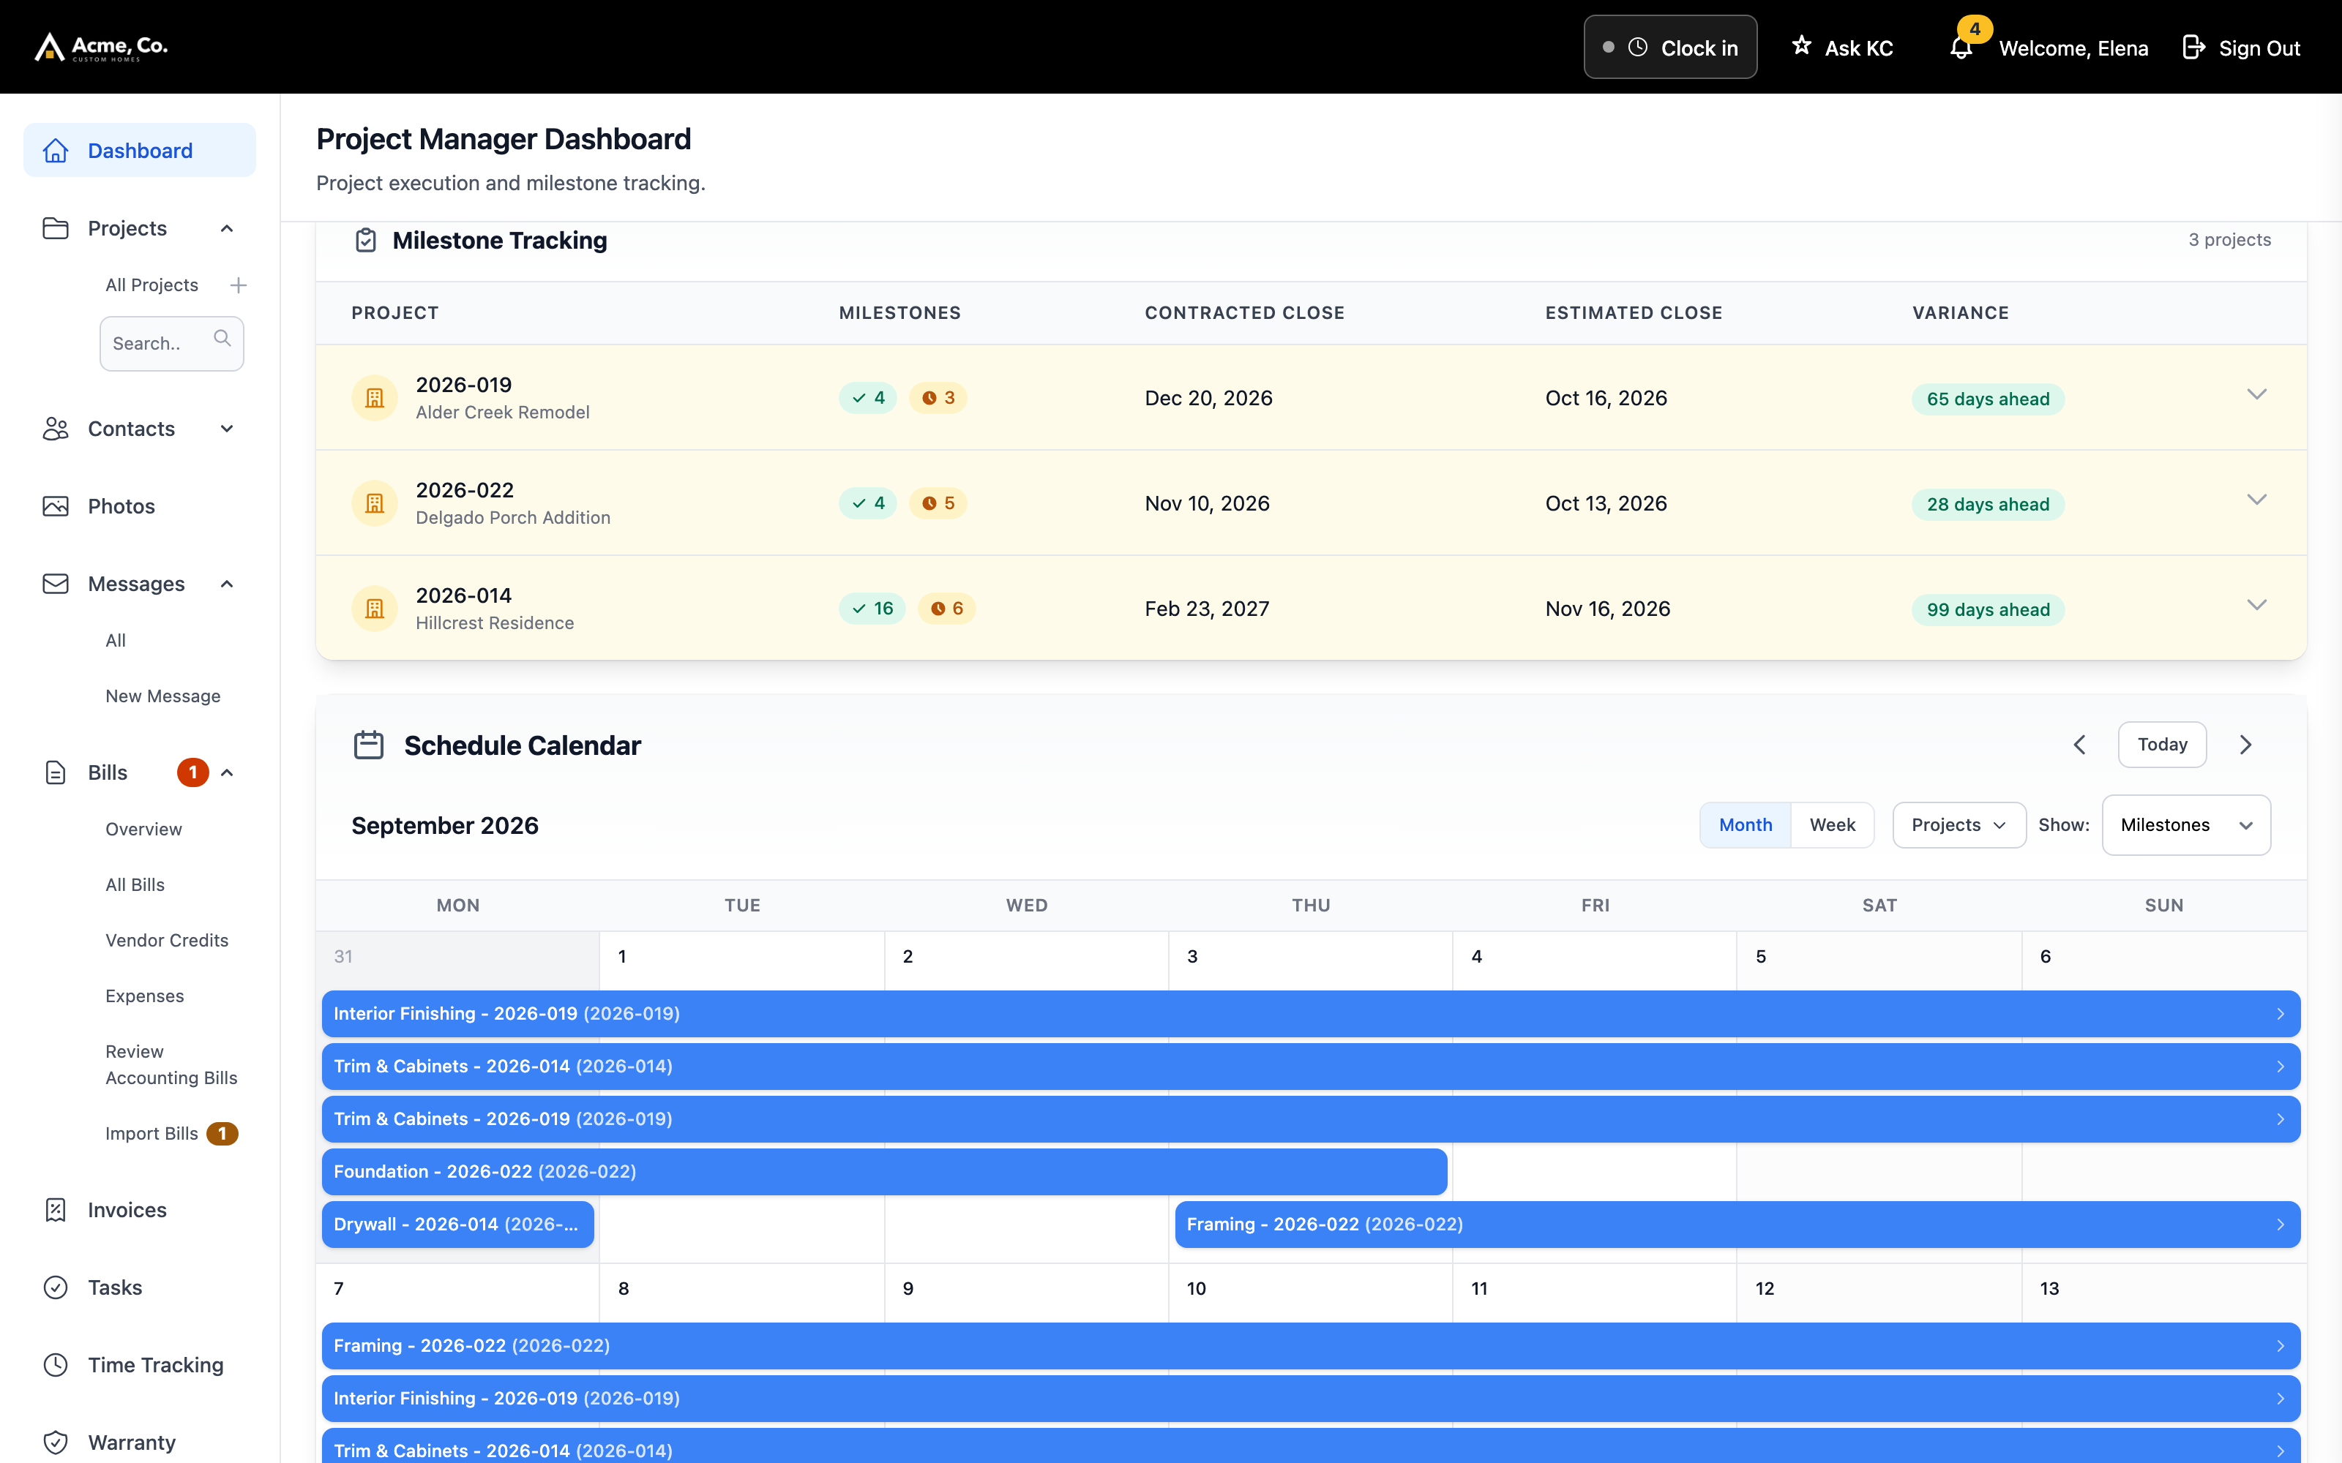Expand the Alder Creek Remodel row chevron
Viewport: 2342px width, 1463px height.
tap(2257, 395)
